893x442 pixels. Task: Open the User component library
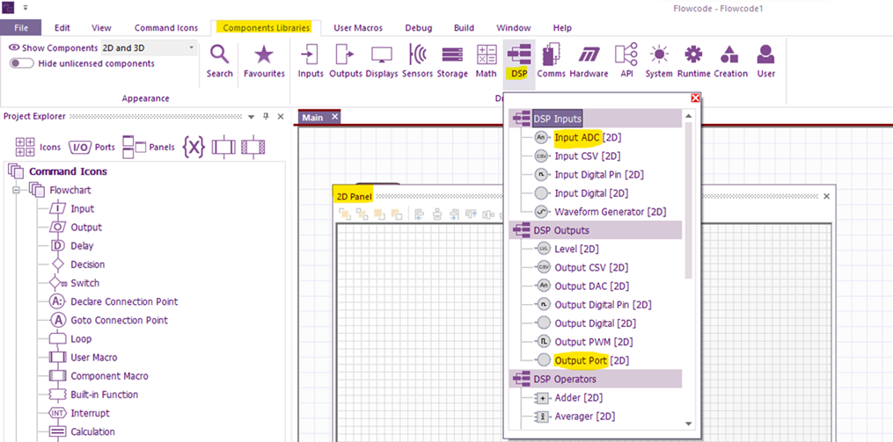tap(766, 62)
